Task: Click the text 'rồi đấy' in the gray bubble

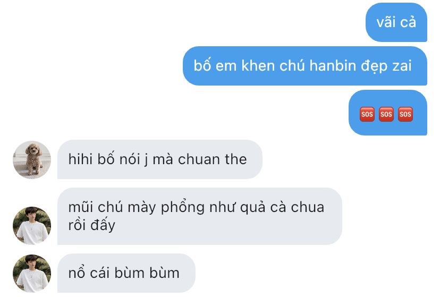Action: 92,225
